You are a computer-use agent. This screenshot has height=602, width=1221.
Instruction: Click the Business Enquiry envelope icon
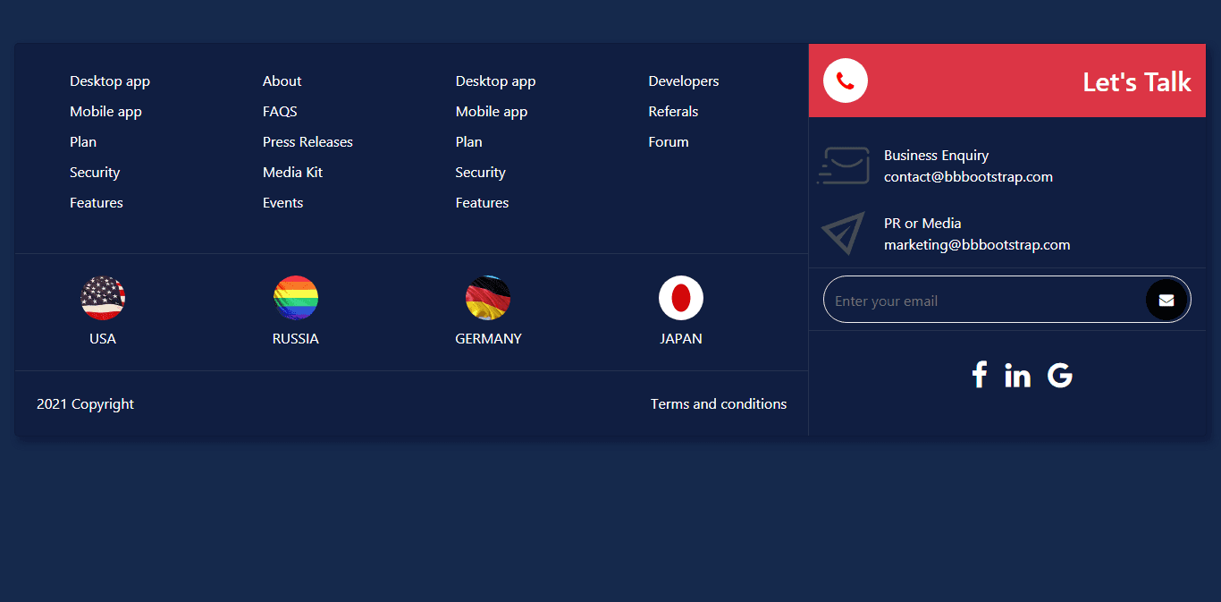[x=843, y=165]
